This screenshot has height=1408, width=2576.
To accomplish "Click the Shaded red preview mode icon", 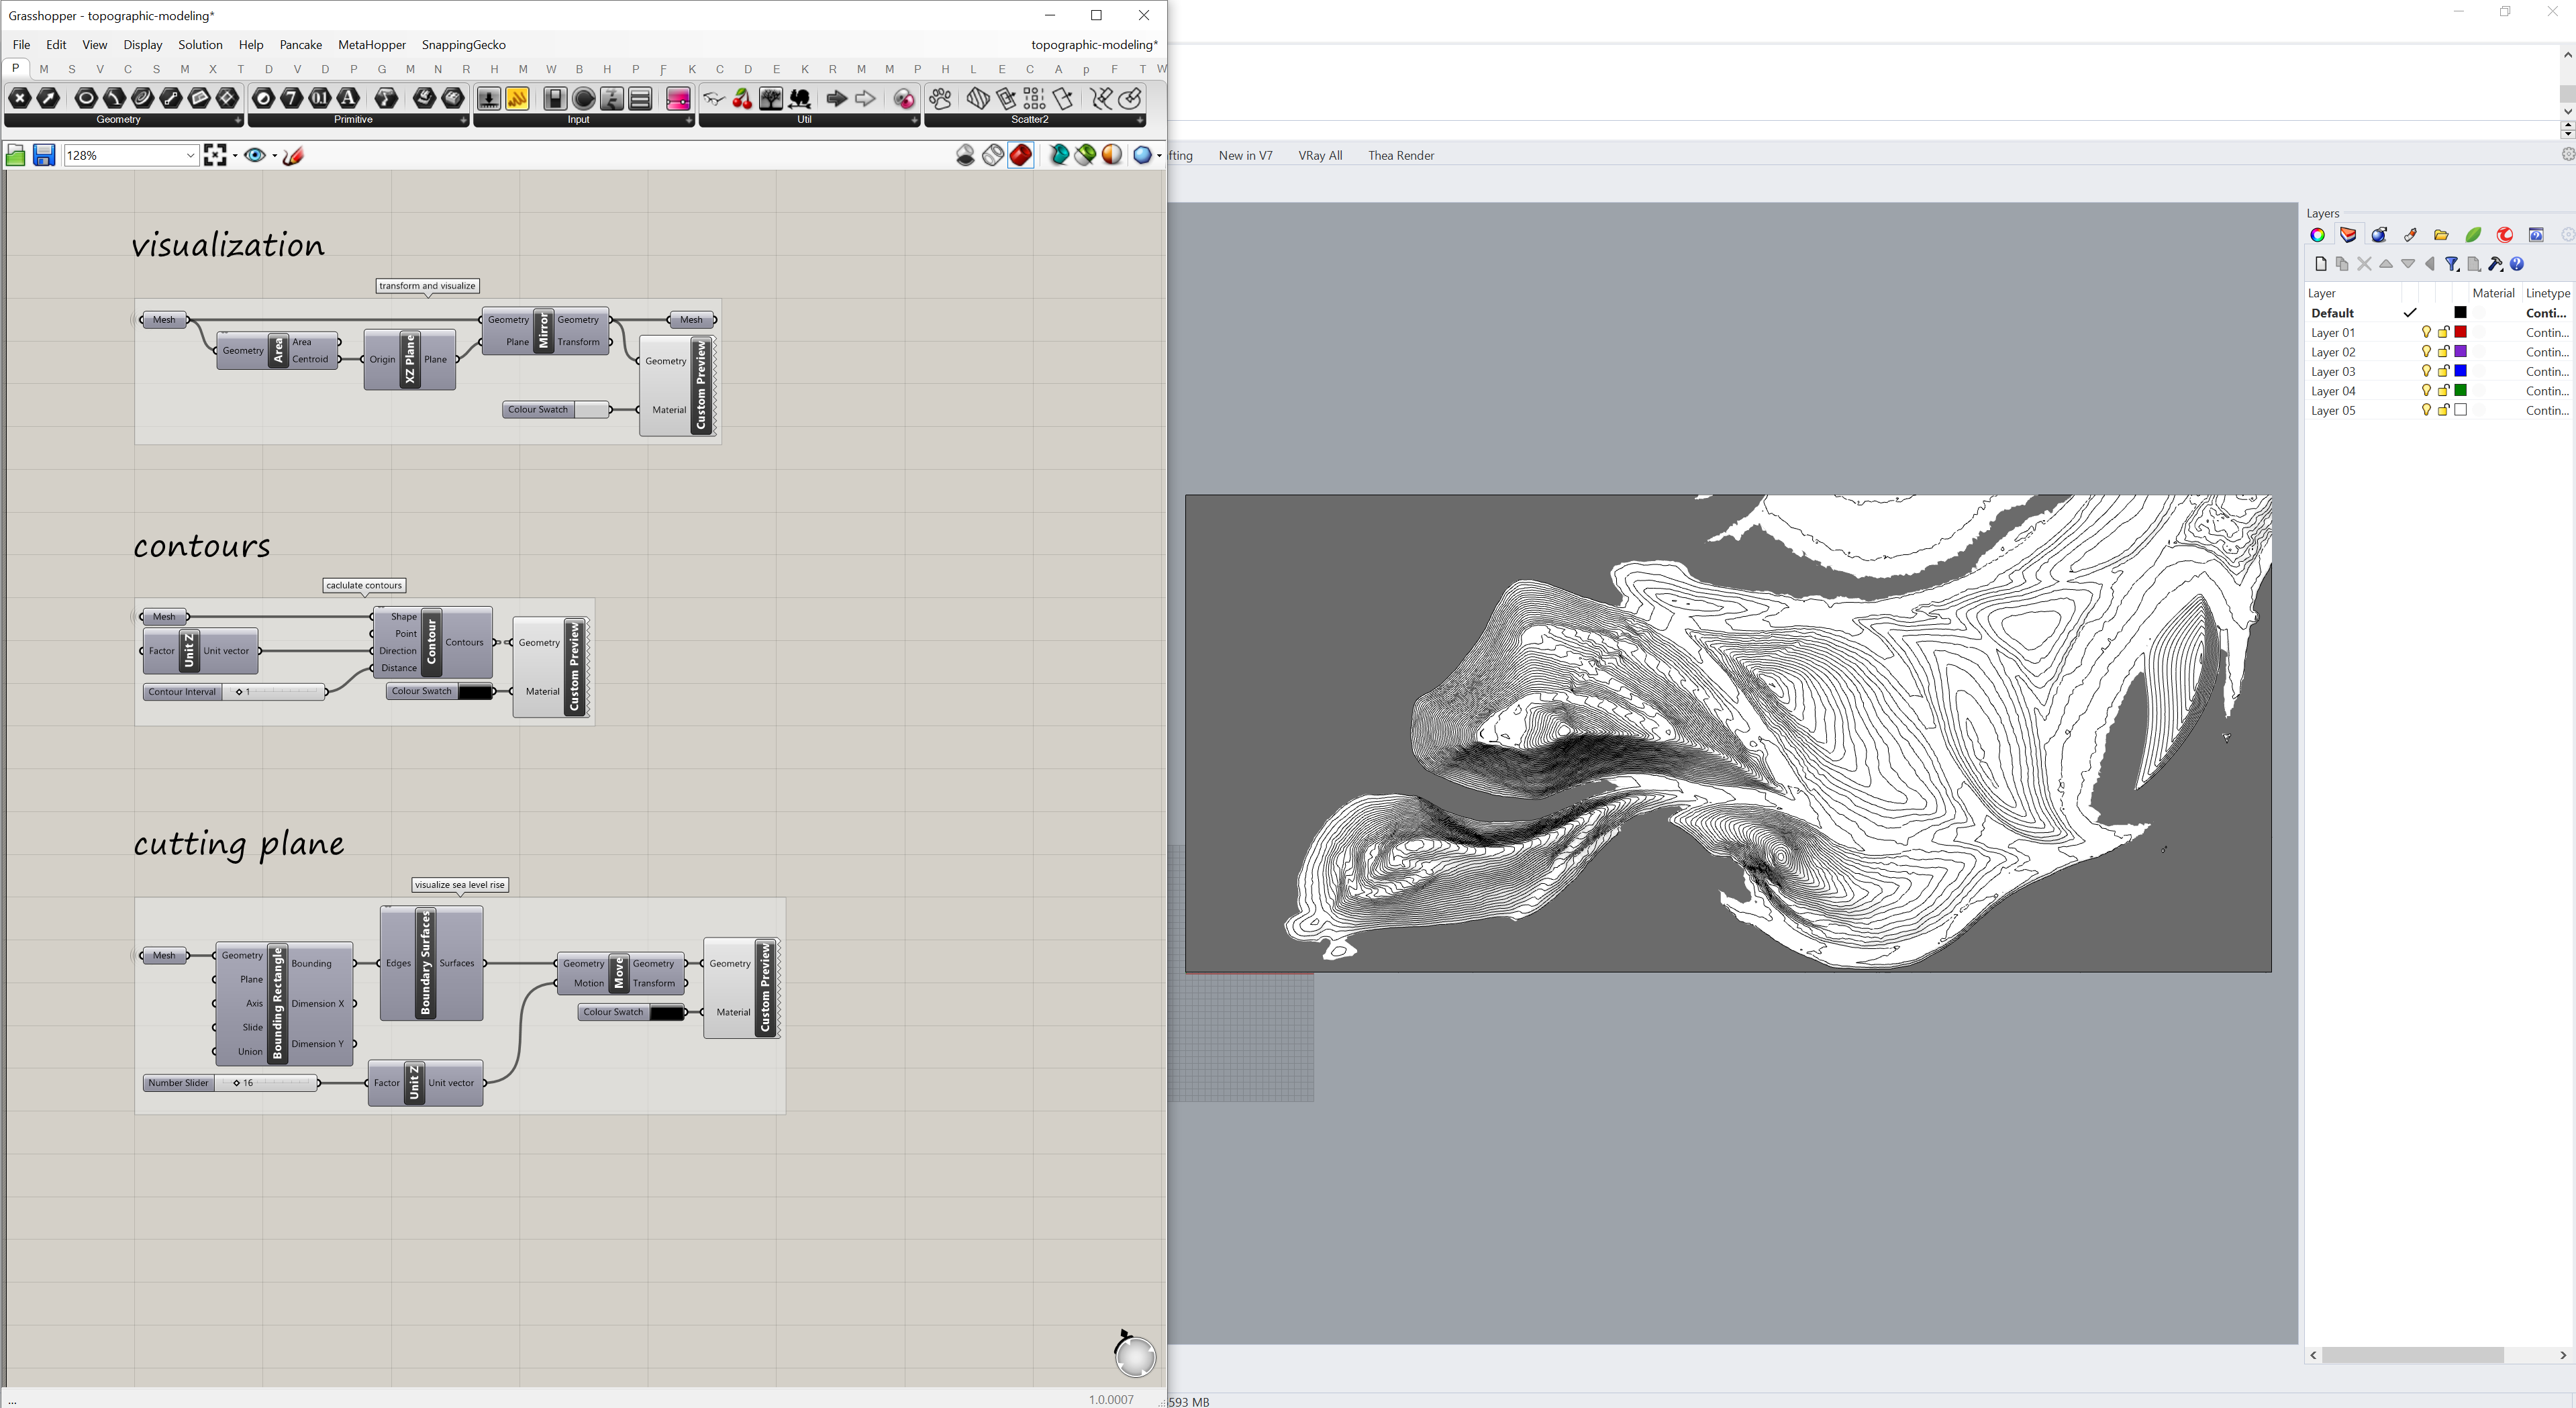I will pos(1020,155).
